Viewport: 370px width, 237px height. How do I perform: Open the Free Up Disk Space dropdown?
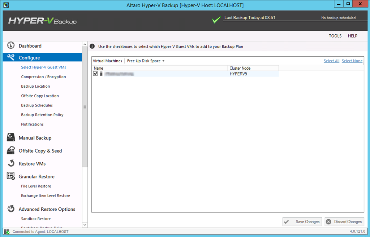146,61
